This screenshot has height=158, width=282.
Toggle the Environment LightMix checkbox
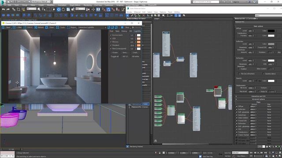pos(111,35)
